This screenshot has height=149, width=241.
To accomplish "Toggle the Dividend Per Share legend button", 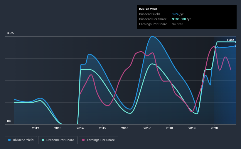I will tap(58, 140).
